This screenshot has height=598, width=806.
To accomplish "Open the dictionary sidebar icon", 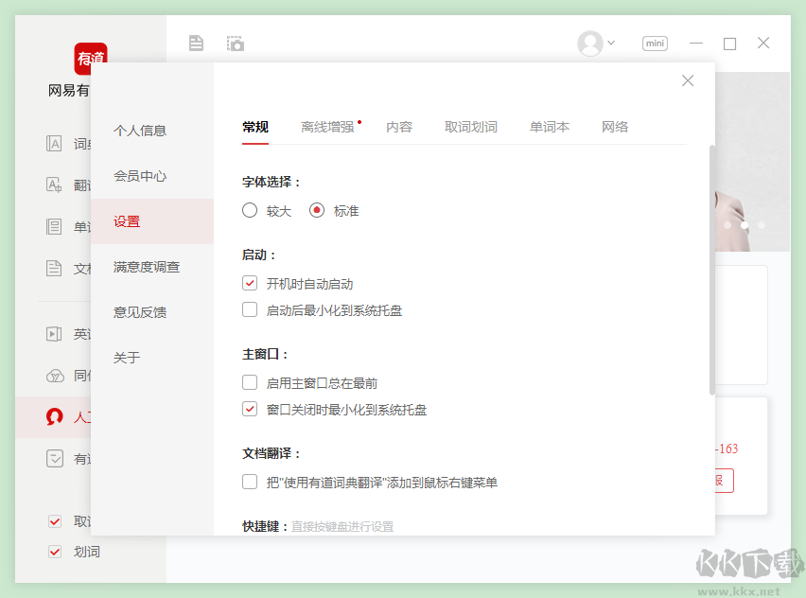I will coord(55,144).
